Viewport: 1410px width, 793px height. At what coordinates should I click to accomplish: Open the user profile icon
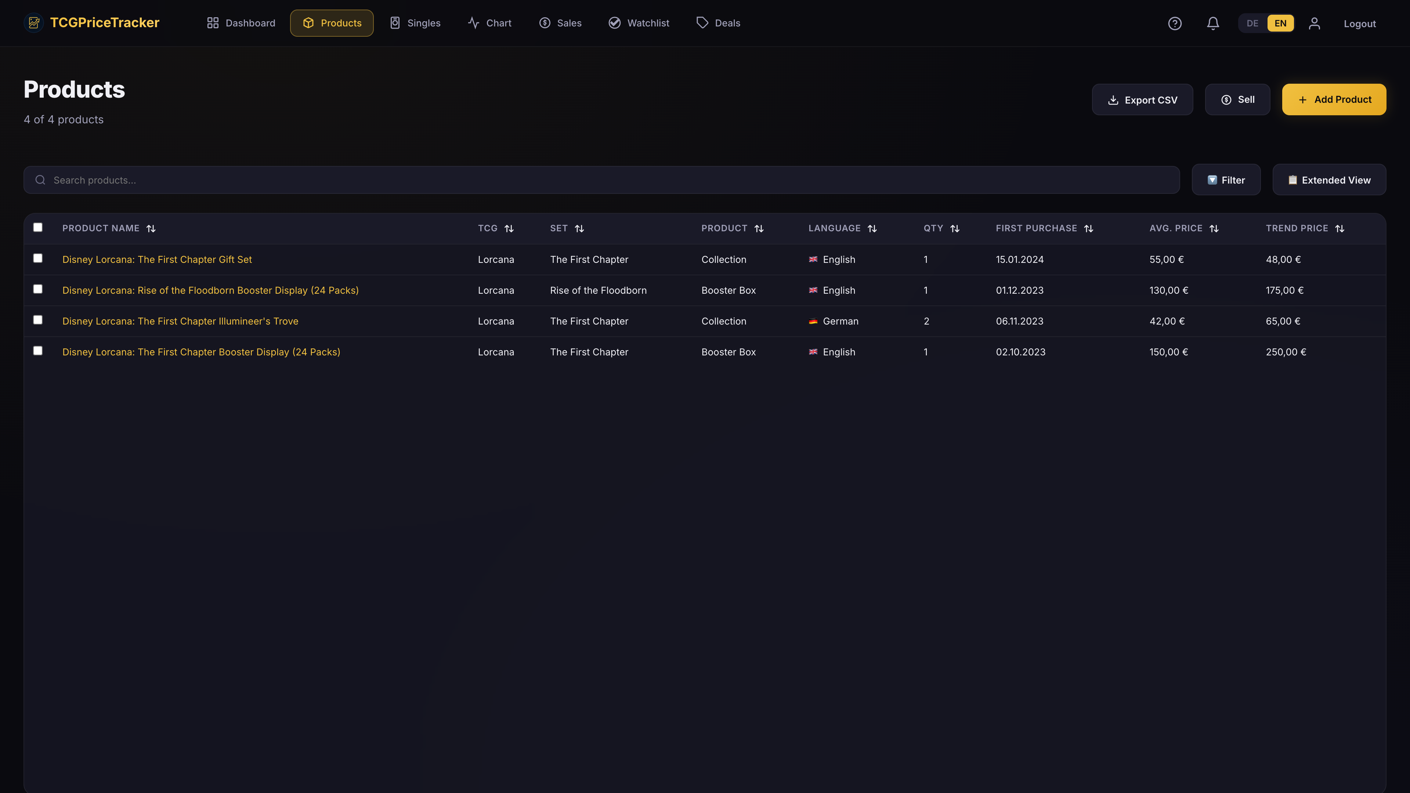(1314, 23)
